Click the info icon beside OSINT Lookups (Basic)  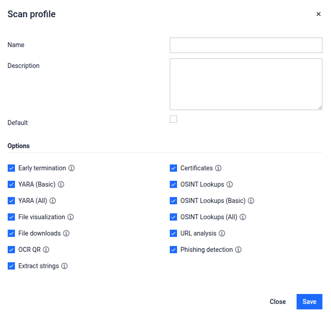click(251, 201)
